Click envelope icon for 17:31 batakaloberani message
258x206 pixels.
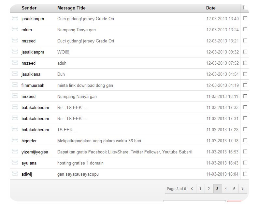click(x=15, y=118)
